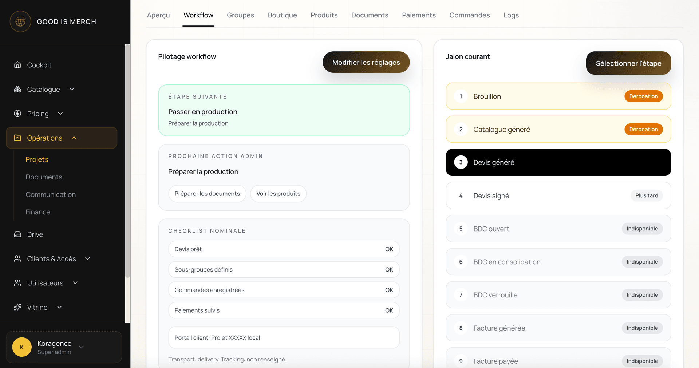Select step 4 Devis signé milestone
The image size is (699, 368).
click(x=558, y=195)
